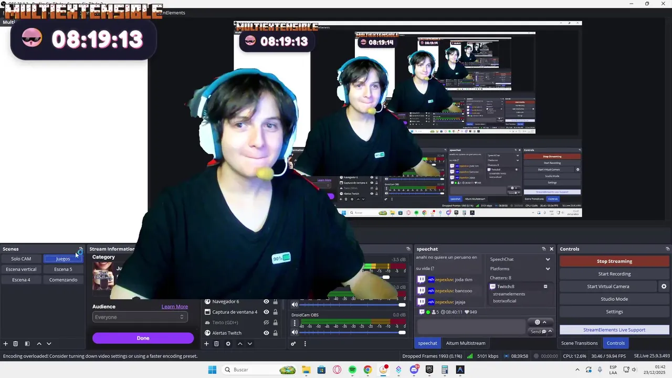Click the speechat message input field
The image size is (672, 378).
coord(471,326)
